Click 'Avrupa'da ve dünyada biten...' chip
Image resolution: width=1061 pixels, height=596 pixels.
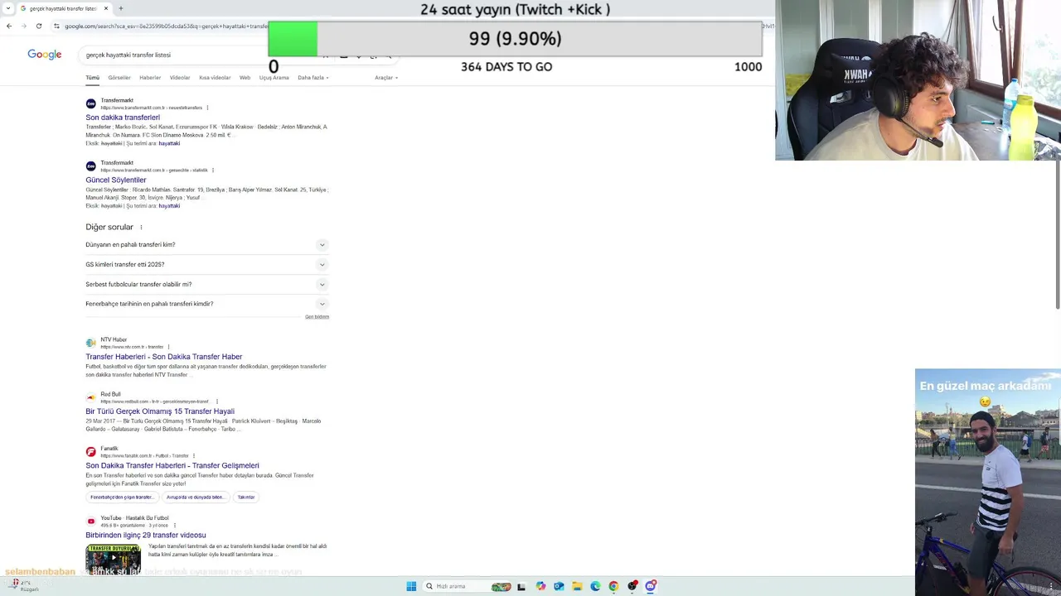(x=195, y=497)
